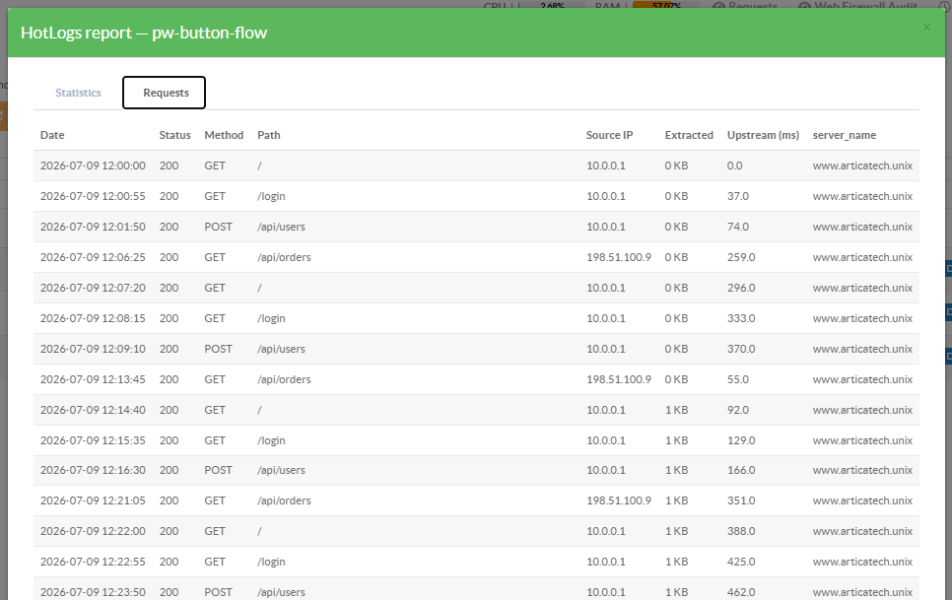This screenshot has width=952, height=600.
Task: Click upstream value 74.0
Action: click(x=738, y=227)
